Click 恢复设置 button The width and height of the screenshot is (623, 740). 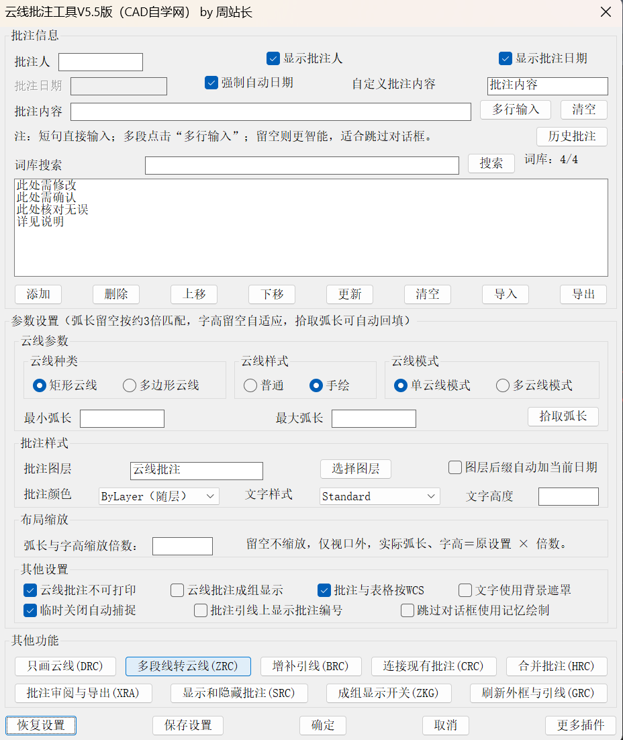pyautogui.click(x=40, y=725)
